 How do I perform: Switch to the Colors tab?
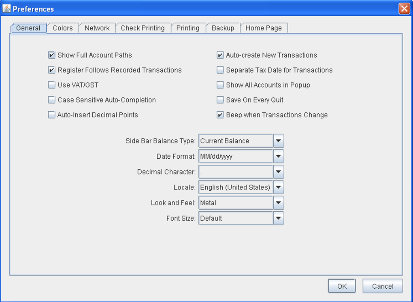[63, 28]
